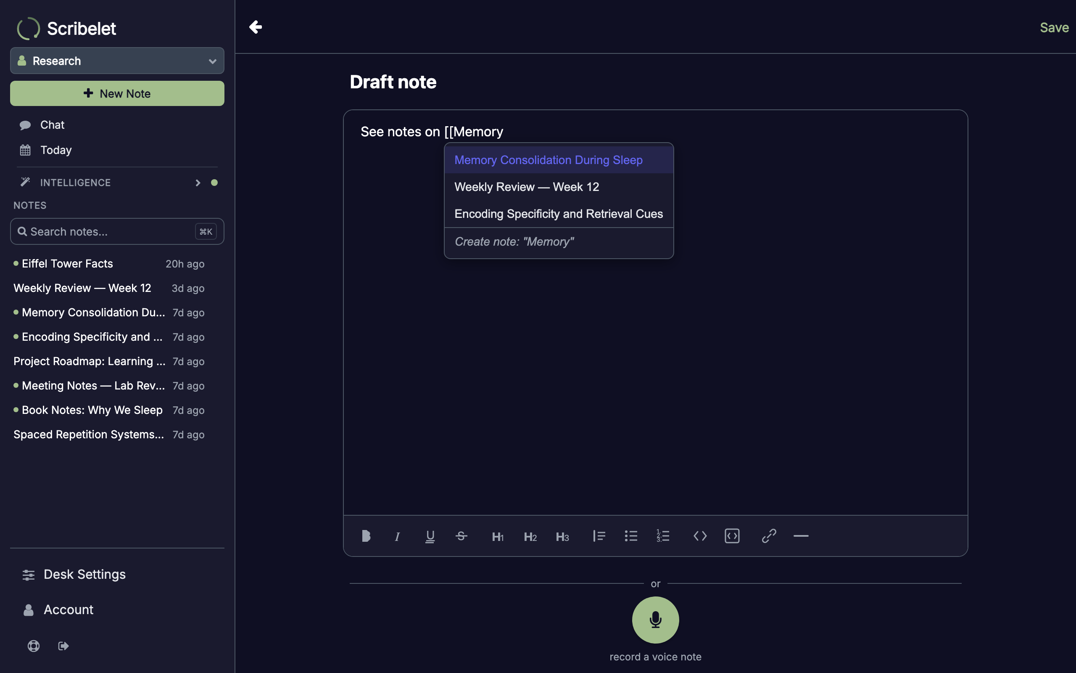Open the help lifebuoy icon
This screenshot has height=673, width=1076.
pos(33,646)
